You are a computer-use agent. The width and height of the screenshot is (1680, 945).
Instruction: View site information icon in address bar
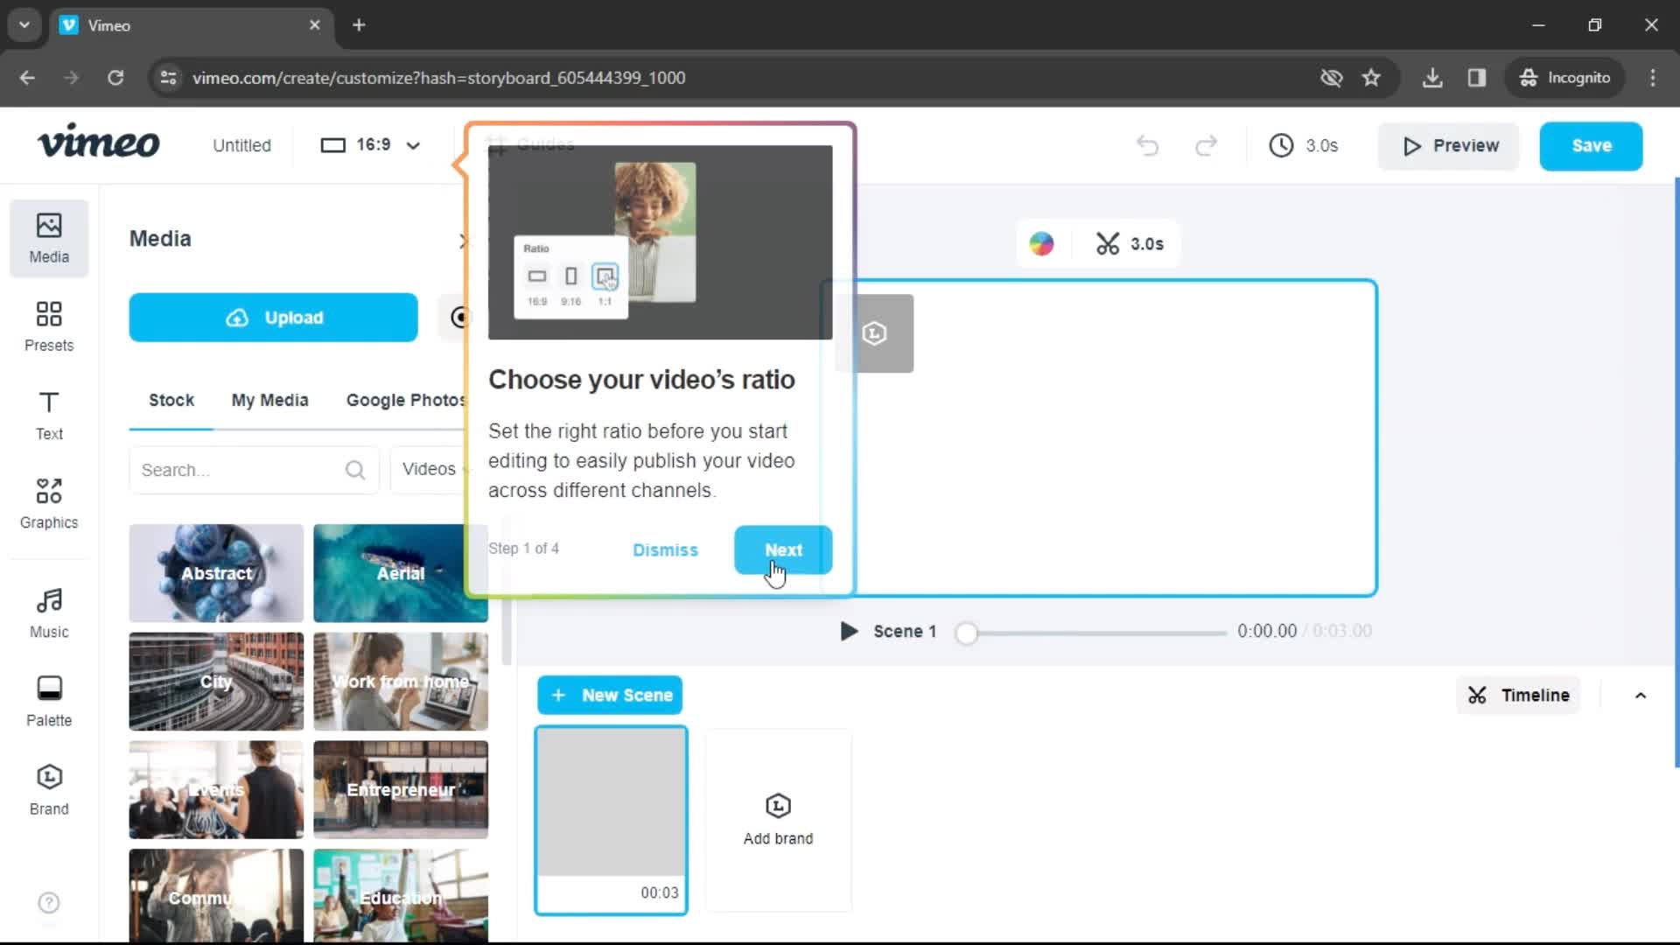168,78
